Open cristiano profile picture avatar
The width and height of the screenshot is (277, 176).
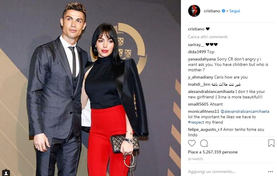[194, 11]
